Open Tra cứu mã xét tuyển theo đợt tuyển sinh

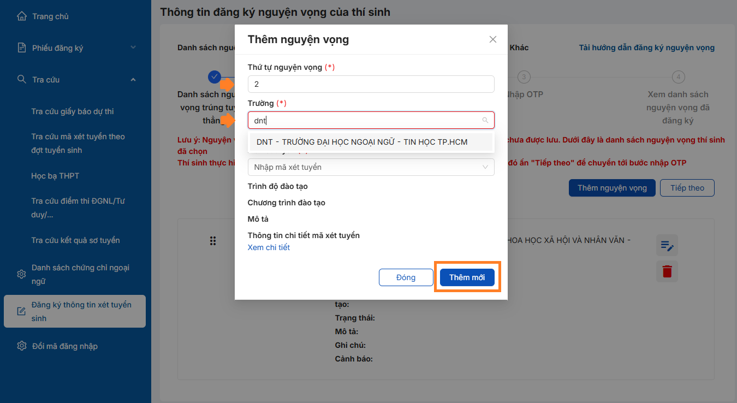tap(78, 143)
